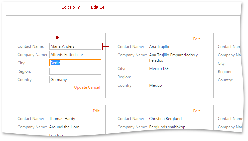Focus the empty Region input field

[x=75, y=71]
